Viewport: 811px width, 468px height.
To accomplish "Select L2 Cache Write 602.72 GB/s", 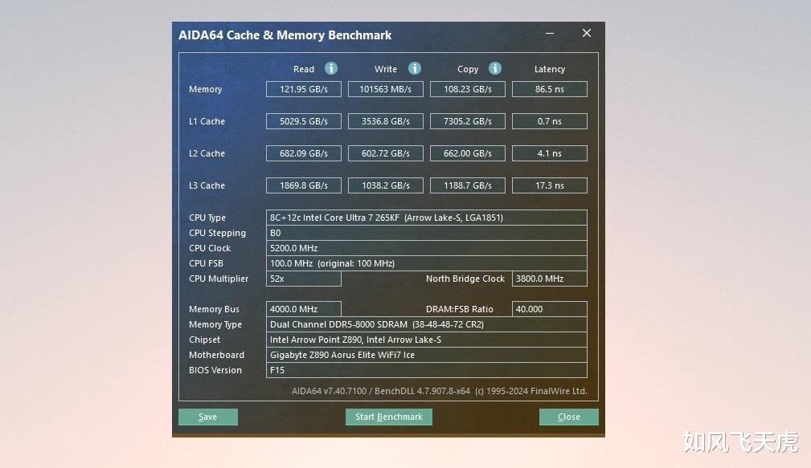I will click(x=385, y=153).
